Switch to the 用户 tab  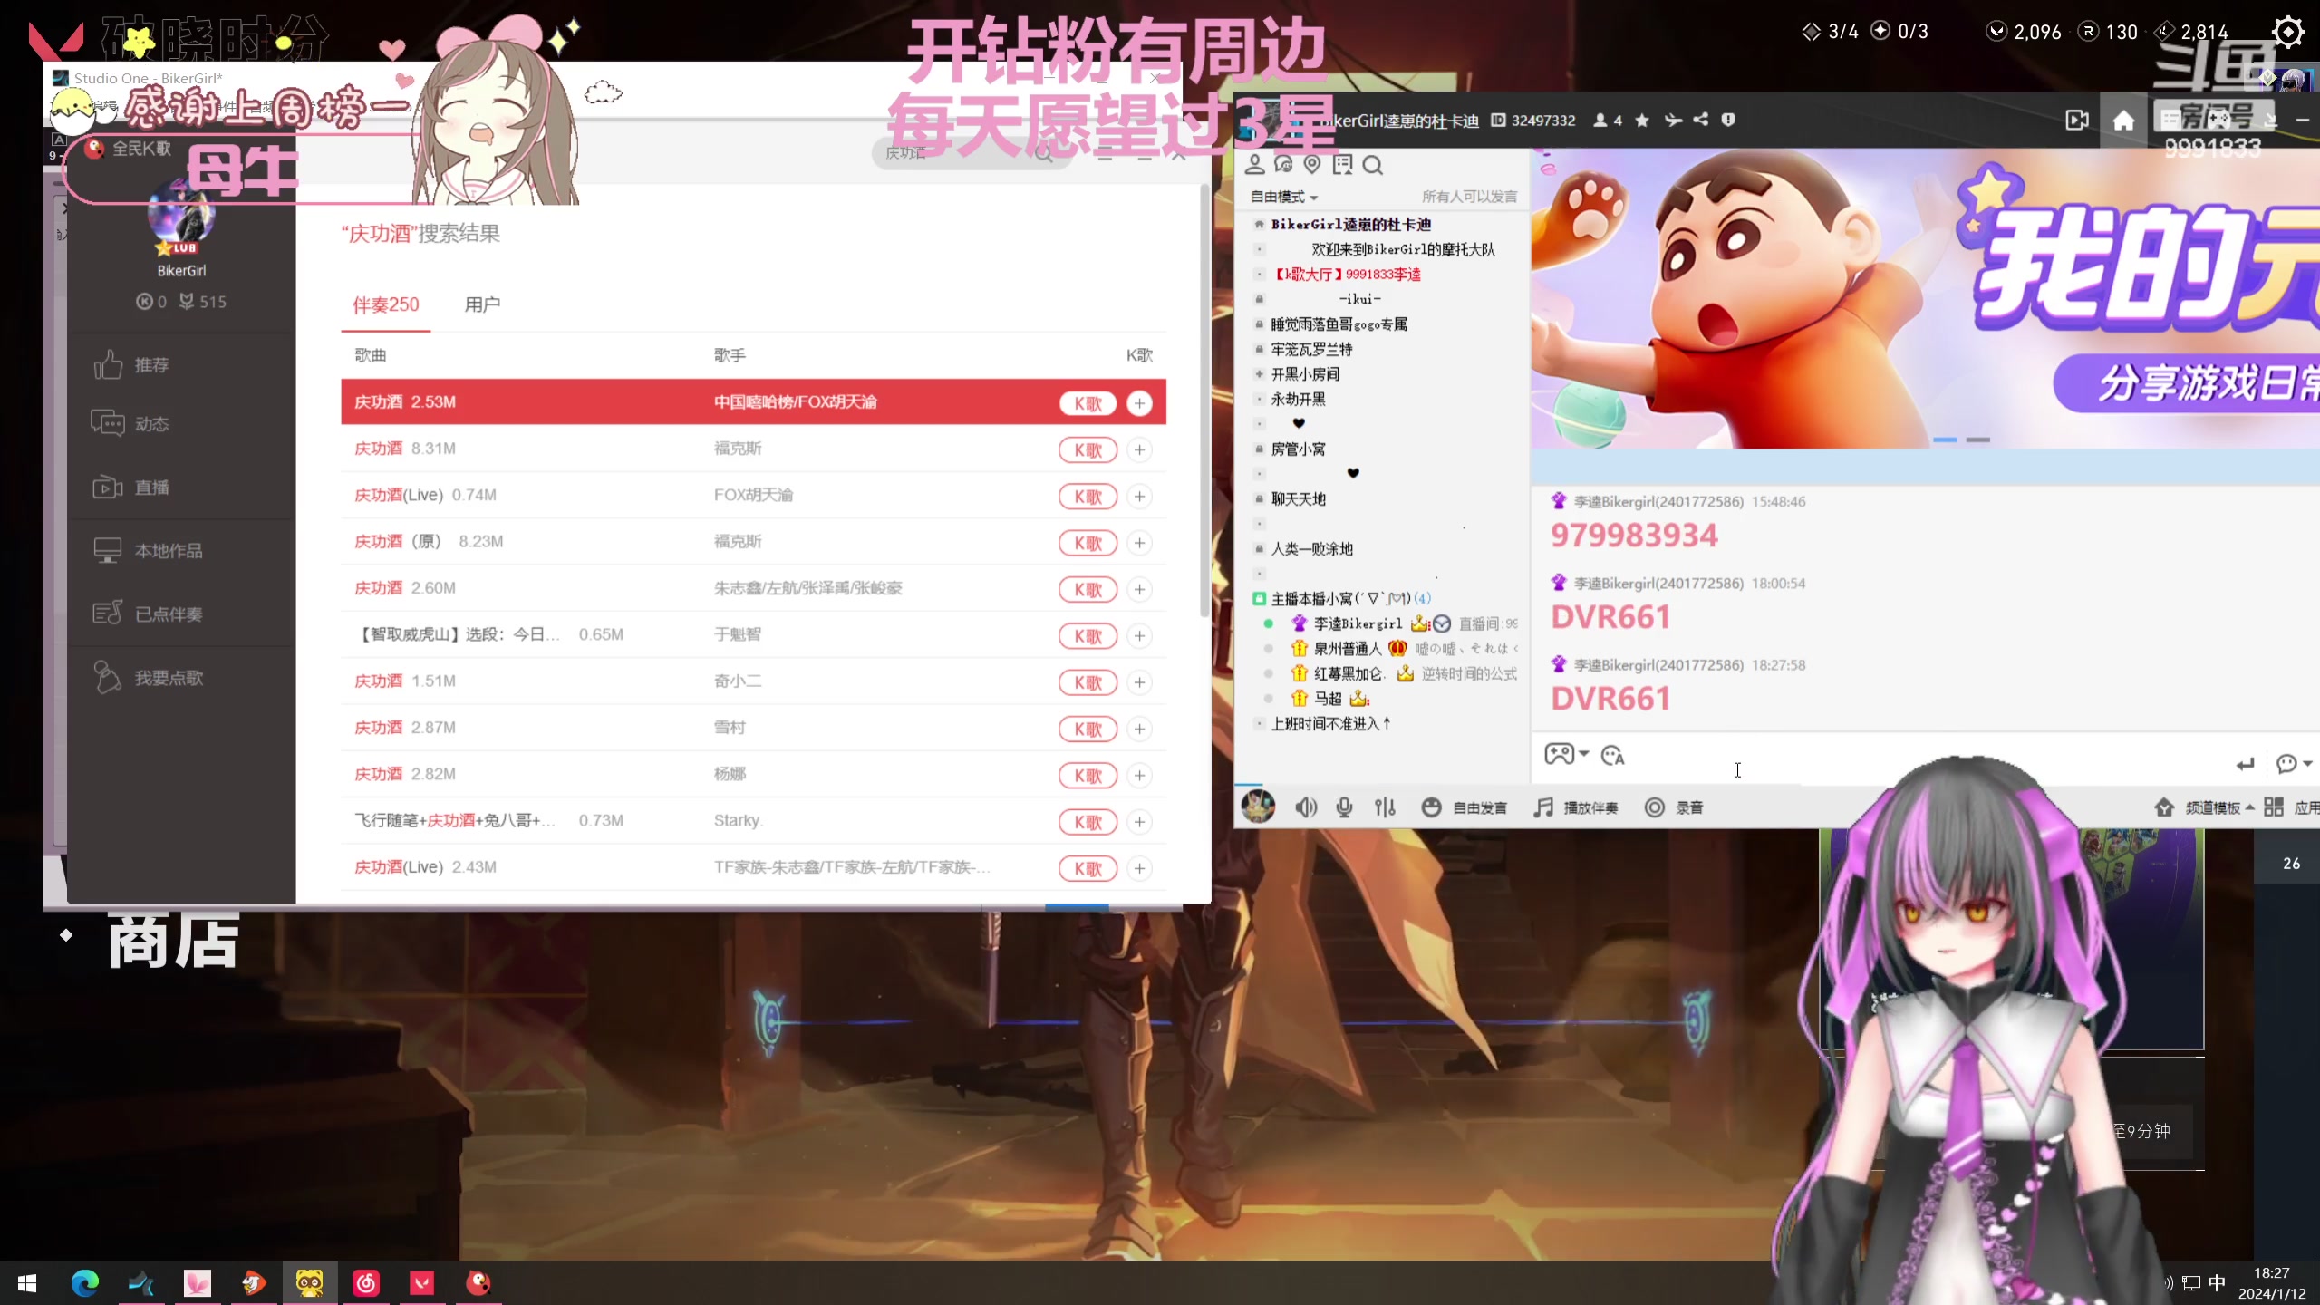tap(482, 305)
